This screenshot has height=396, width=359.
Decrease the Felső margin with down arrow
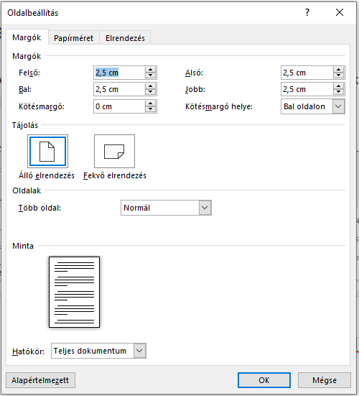coord(150,75)
